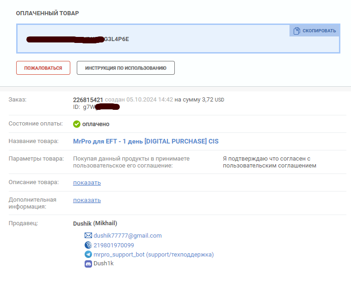Click order creation date 05.10.2024 14:42
The image size is (351, 287).
coord(149,100)
